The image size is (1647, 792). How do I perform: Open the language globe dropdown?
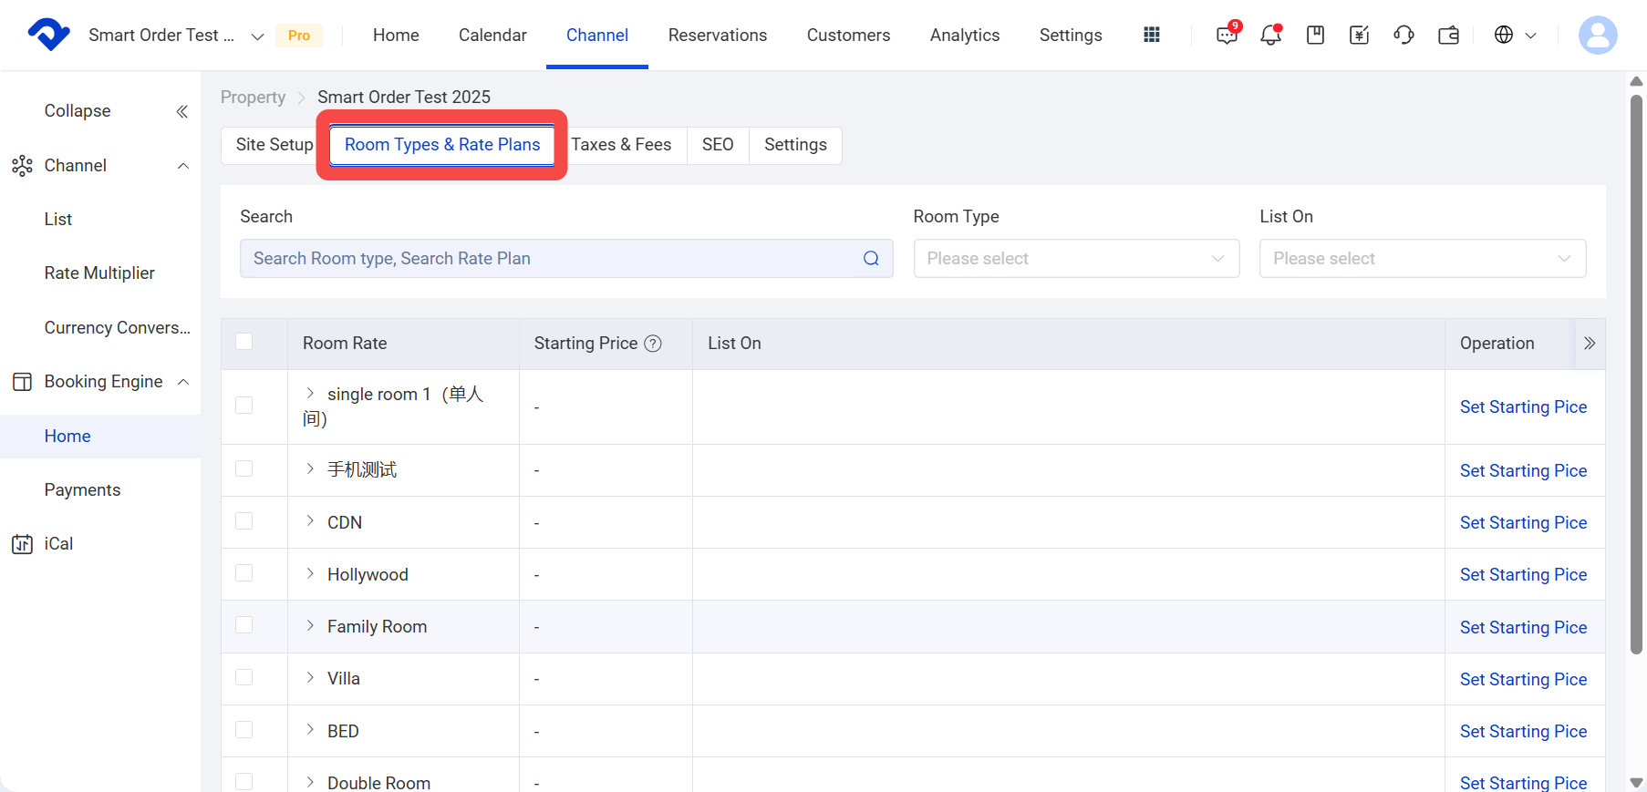coord(1515,35)
